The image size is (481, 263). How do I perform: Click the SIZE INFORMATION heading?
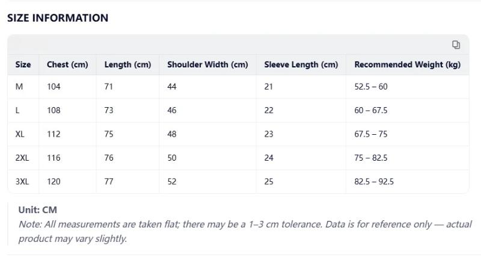click(x=58, y=18)
